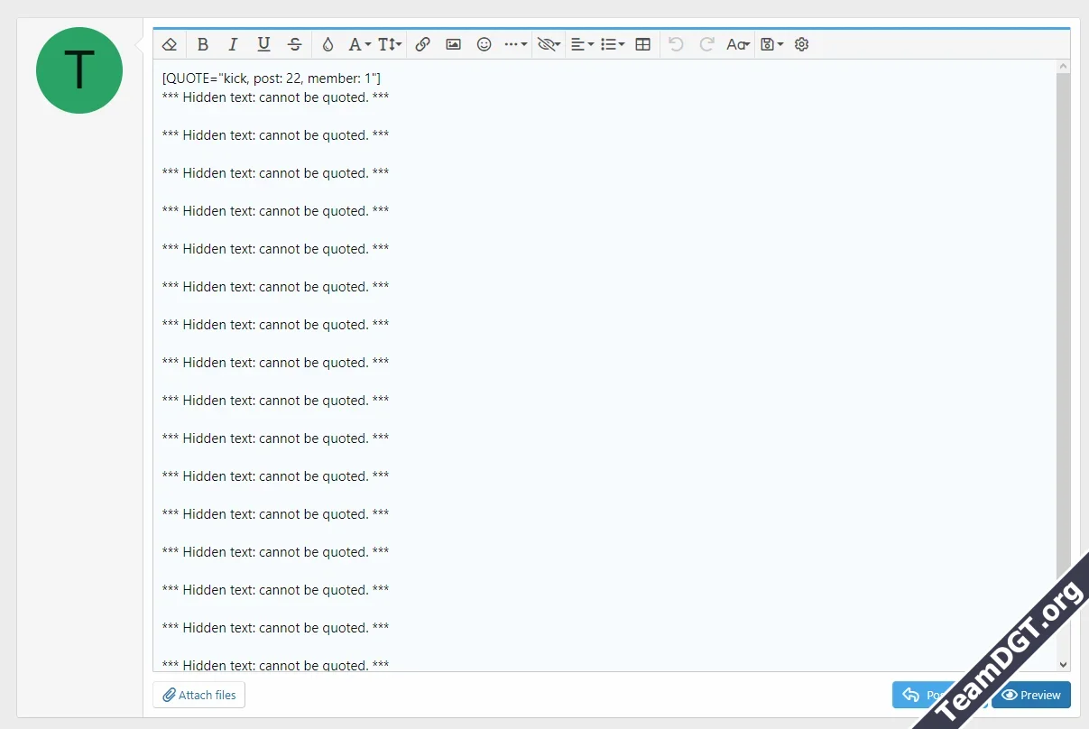Insert an image
The height and width of the screenshot is (729, 1089).
click(x=453, y=43)
